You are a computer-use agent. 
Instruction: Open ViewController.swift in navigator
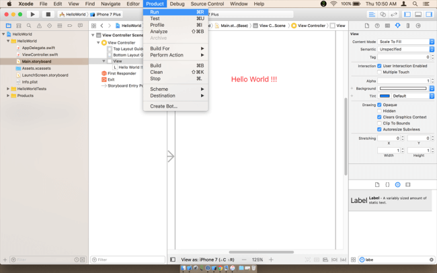click(40, 54)
